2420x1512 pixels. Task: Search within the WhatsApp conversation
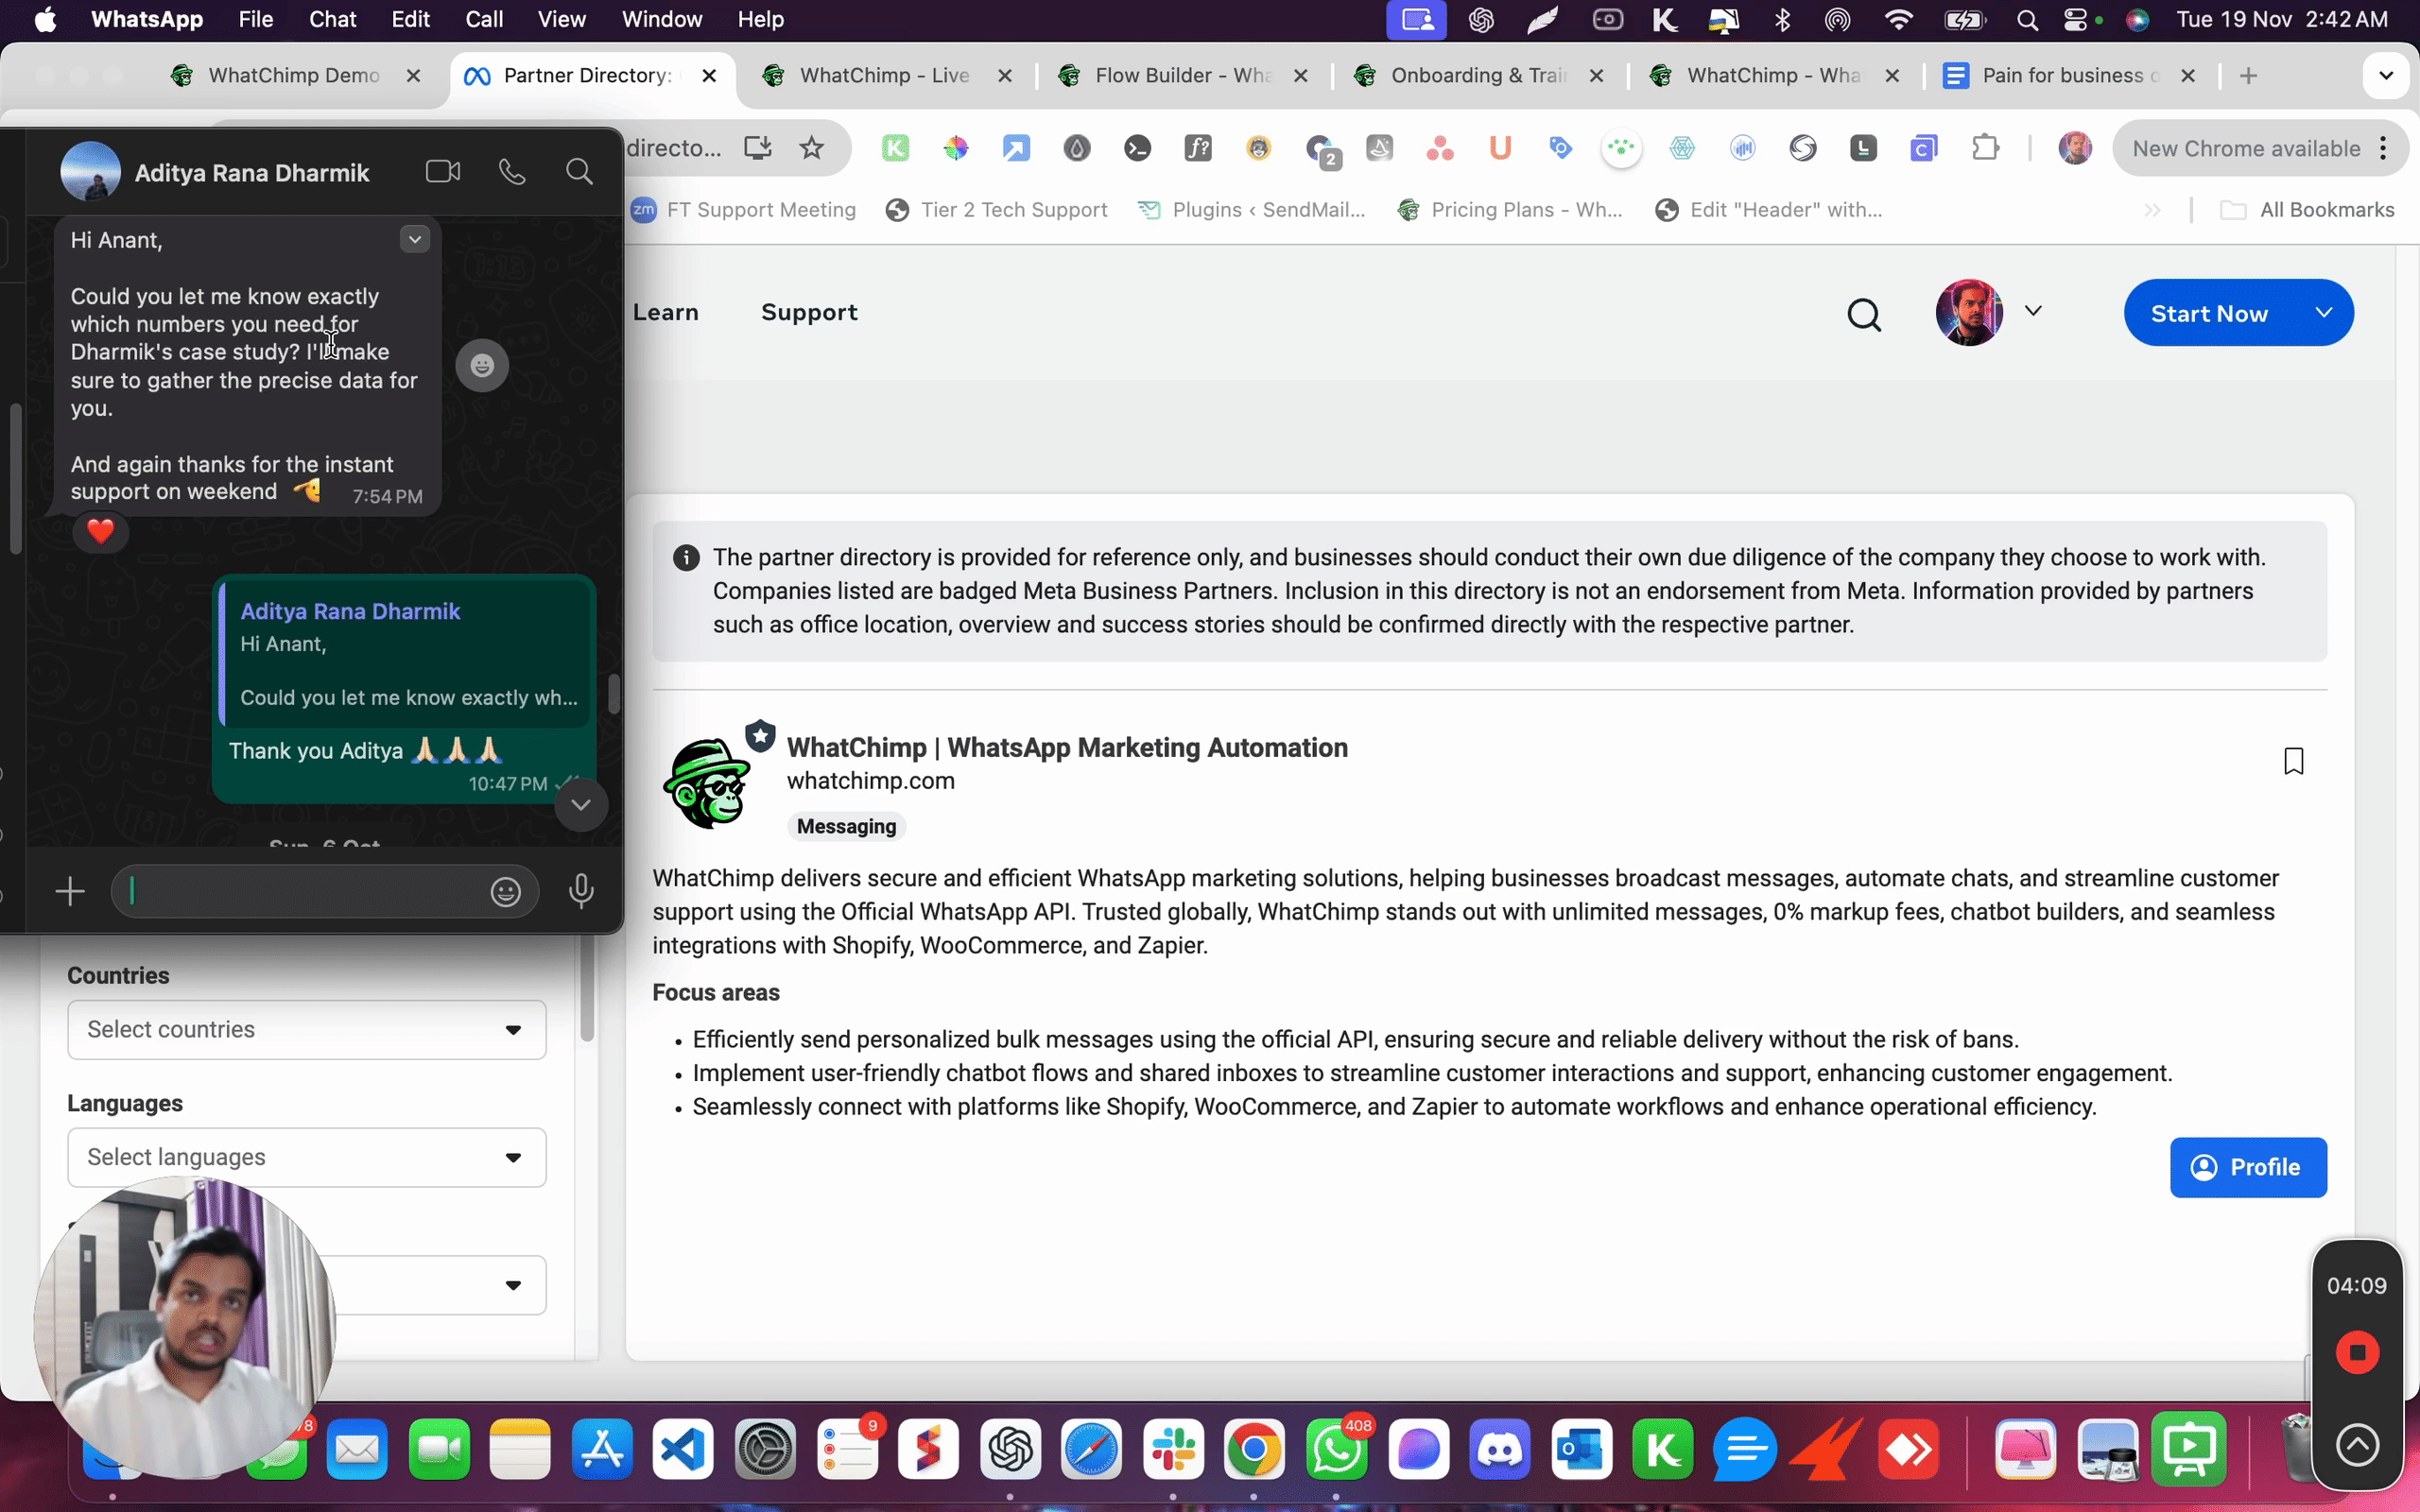pos(579,172)
